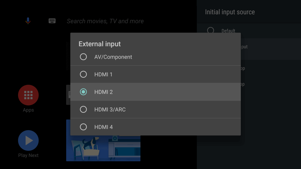Screen dimensions: 301x169
Task: Click the Apps label text
Action: [x=28, y=110]
